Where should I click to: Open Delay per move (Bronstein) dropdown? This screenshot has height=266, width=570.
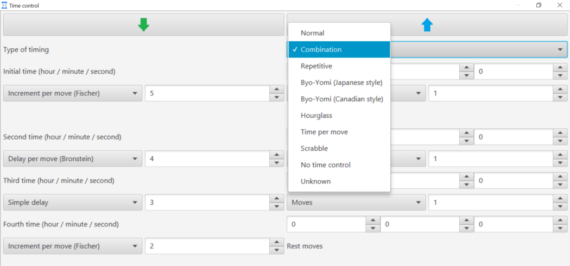(x=73, y=159)
